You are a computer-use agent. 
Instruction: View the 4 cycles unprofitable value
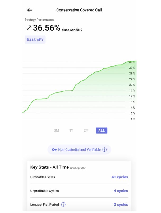(121, 191)
